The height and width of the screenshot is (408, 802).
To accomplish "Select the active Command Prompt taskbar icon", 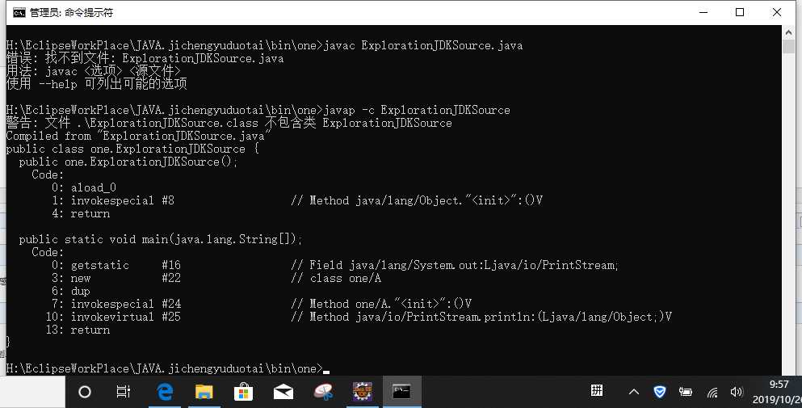I will click(x=402, y=392).
